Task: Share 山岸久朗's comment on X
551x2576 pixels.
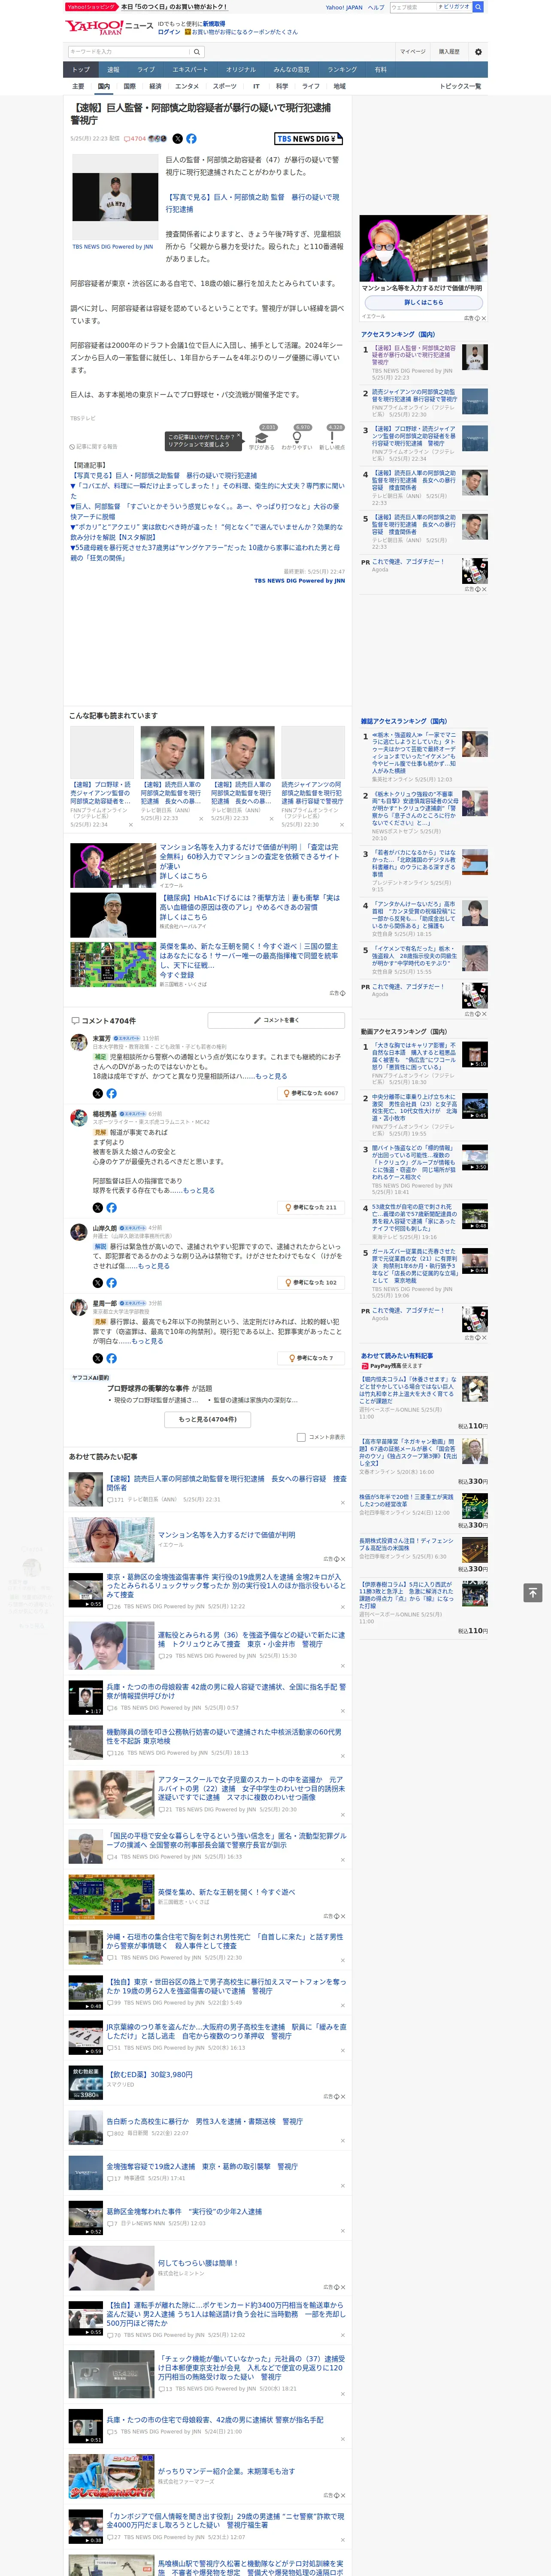Action: (x=98, y=1282)
